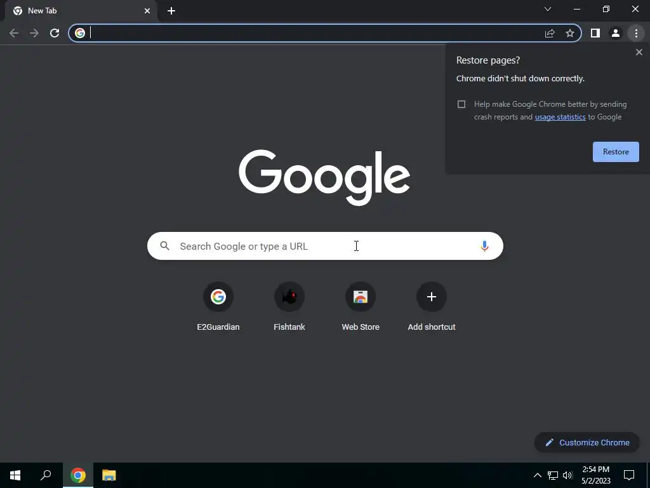Click the Restore button
Screen dimensions: 650x488
[616, 152]
